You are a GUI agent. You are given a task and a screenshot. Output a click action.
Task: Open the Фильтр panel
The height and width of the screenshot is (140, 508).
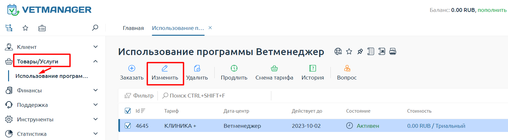pyautogui.click(x=139, y=96)
